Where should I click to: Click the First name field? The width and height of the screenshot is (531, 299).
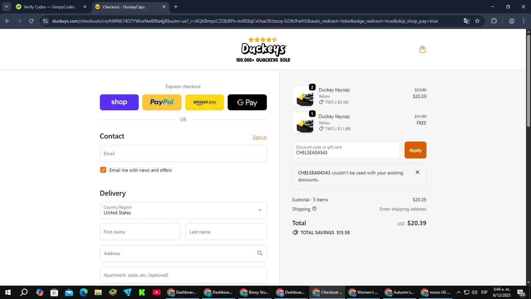(x=140, y=232)
